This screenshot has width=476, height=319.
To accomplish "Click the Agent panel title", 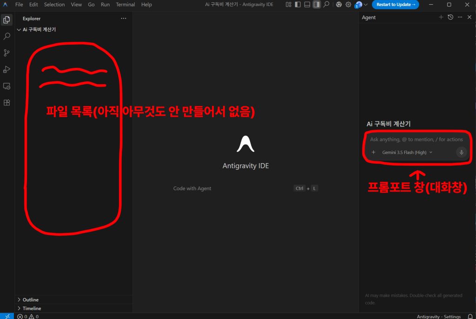I will pyautogui.click(x=369, y=17).
